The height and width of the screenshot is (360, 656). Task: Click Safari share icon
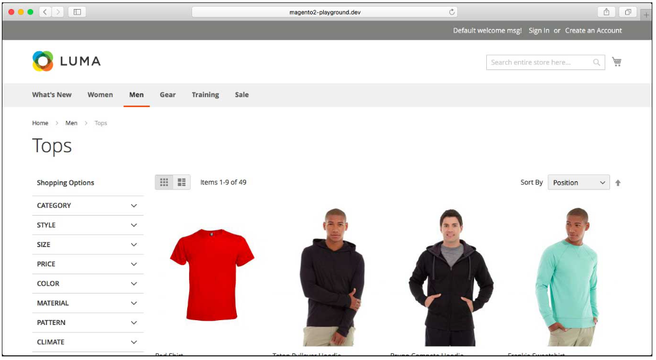click(606, 12)
